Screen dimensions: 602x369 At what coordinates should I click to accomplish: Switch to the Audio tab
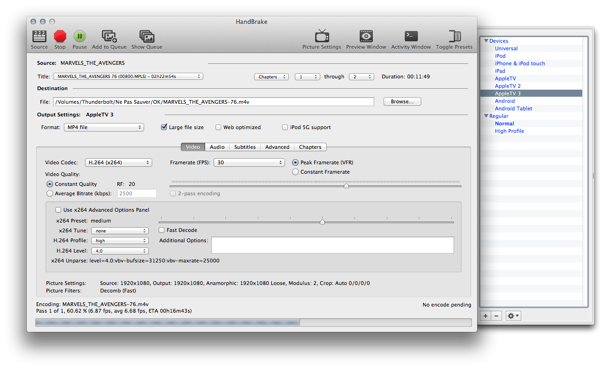217,147
